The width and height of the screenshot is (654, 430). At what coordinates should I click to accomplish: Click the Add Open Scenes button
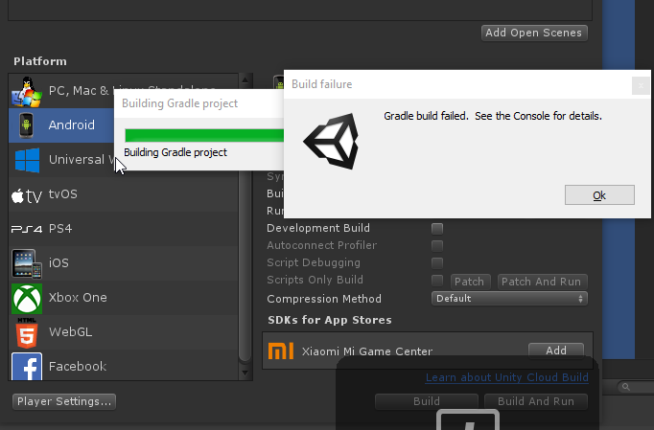tap(534, 33)
